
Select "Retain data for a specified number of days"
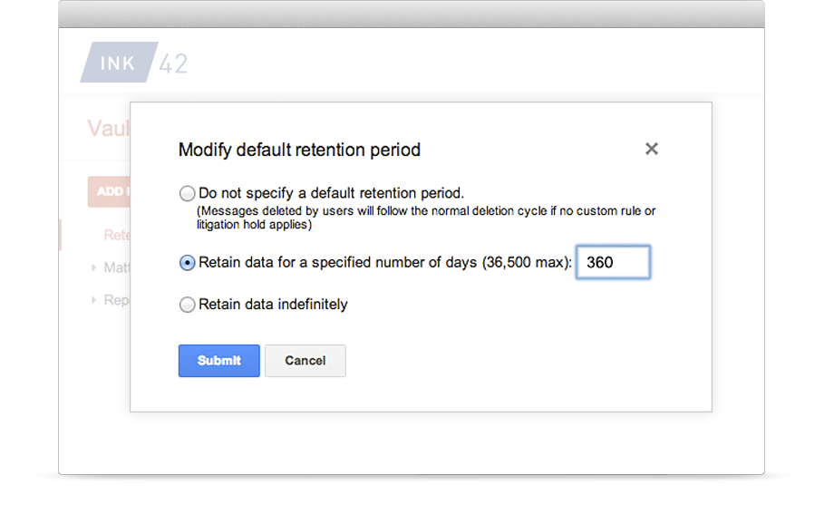187,263
